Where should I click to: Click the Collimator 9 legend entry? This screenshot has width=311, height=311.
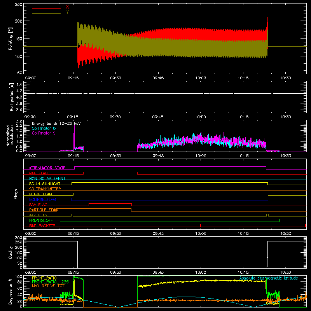[44, 133]
